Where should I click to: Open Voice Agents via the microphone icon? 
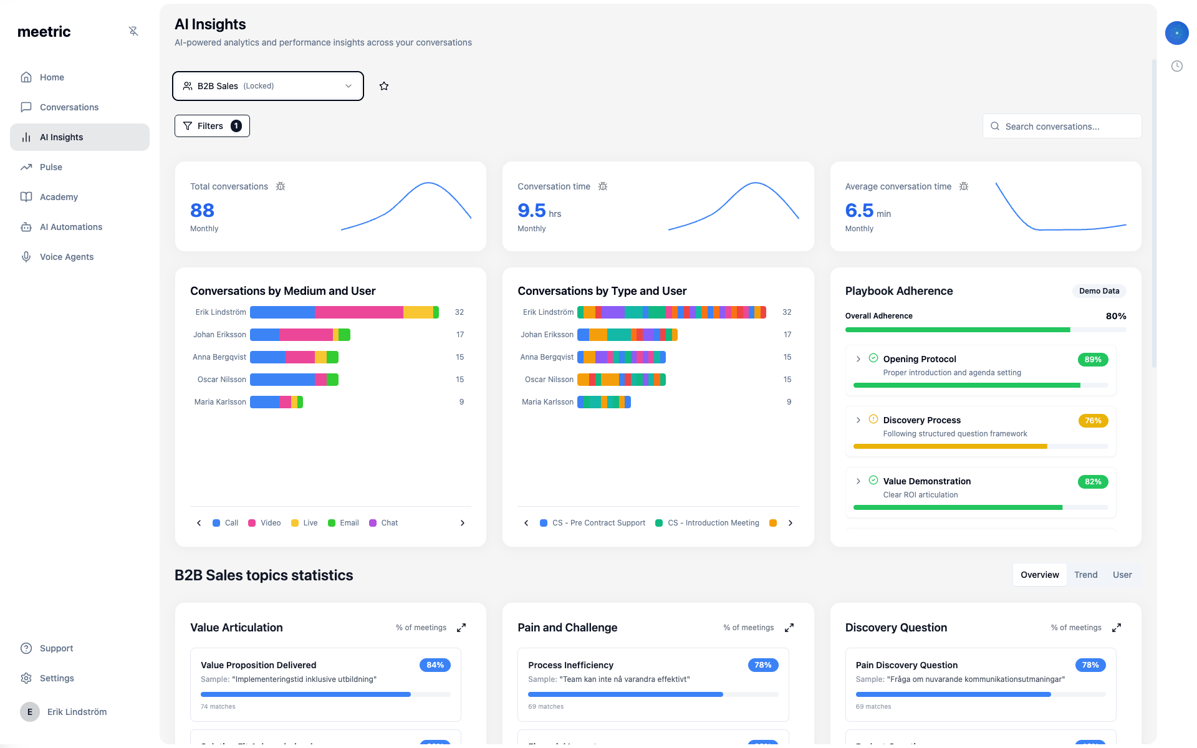click(x=26, y=257)
